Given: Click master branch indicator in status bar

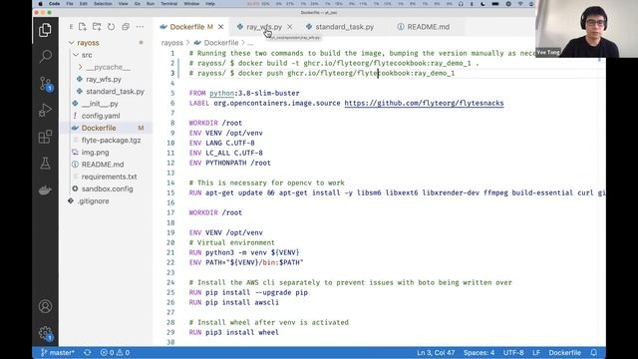Looking at the screenshot, I should click(x=58, y=352).
